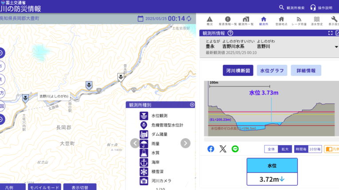Click the 表示切替 display switch button
The image size is (339, 190).
(x=80, y=187)
